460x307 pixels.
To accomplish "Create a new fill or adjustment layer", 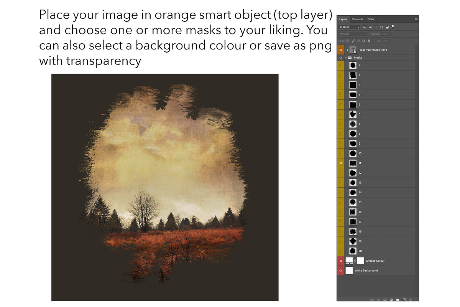I will 391,299.
